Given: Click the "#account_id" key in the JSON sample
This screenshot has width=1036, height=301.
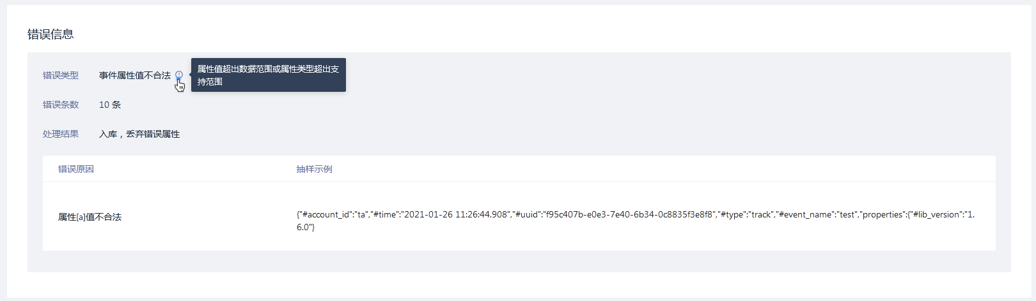Looking at the screenshot, I should [326, 215].
